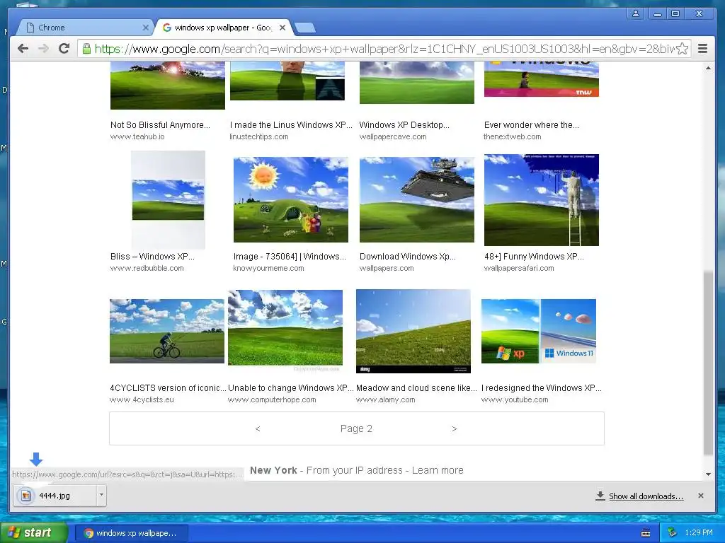725x543 pixels.
Task: Open 'Meadow and cloud scene like...' link
Action: (x=416, y=388)
